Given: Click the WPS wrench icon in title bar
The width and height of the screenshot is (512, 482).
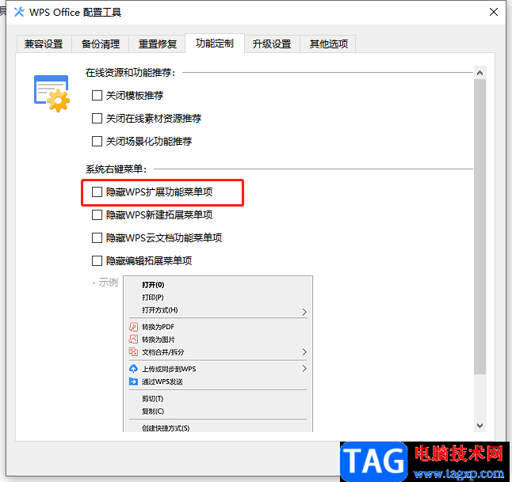Looking at the screenshot, I should tap(19, 12).
